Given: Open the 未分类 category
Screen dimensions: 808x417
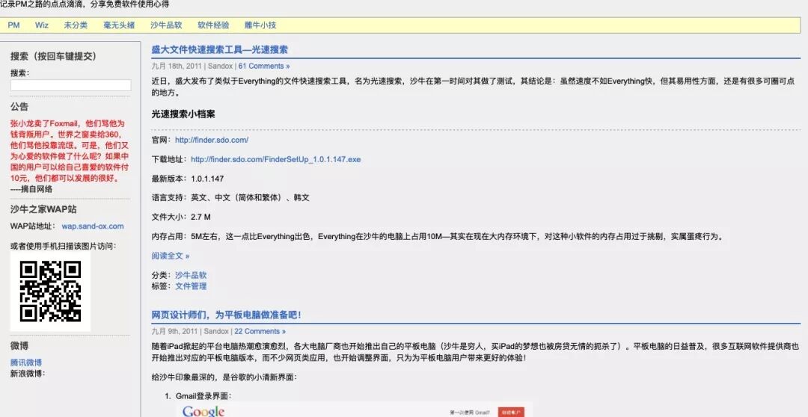Looking at the screenshot, I should (76, 25).
